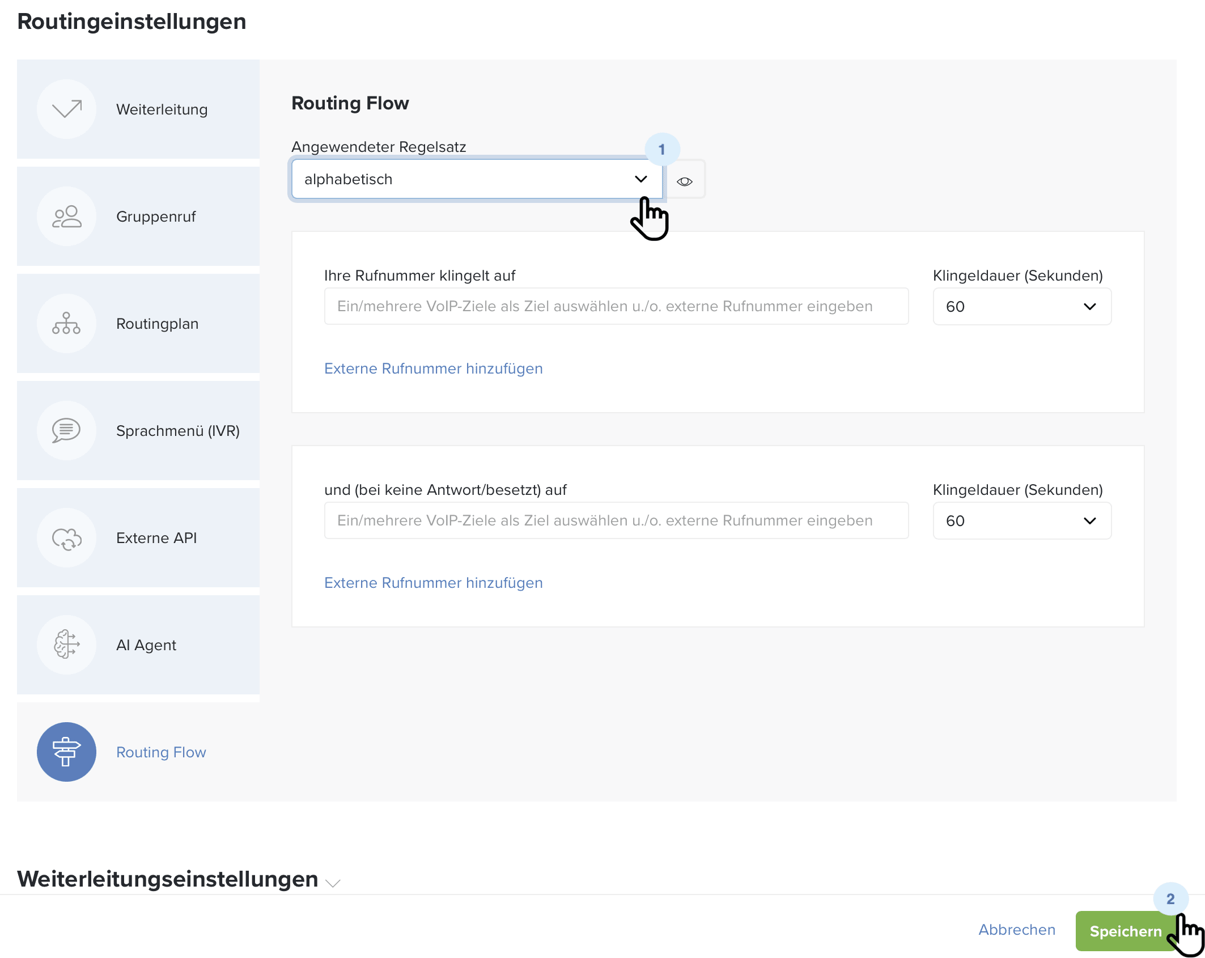The height and width of the screenshot is (958, 1205).
Task: Click first Externe Rufnummer hinzufügen link
Action: 433,368
